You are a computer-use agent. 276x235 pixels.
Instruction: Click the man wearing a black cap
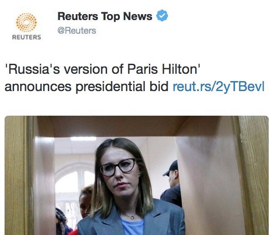[172, 183]
